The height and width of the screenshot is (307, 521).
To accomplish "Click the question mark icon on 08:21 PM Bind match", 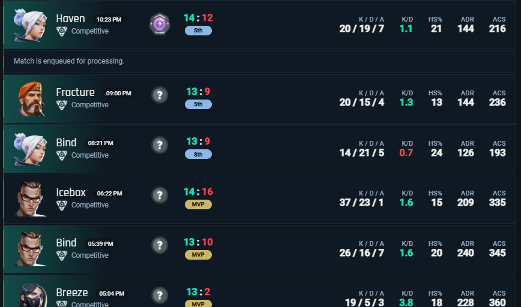I will pyautogui.click(x=159, y=145).
